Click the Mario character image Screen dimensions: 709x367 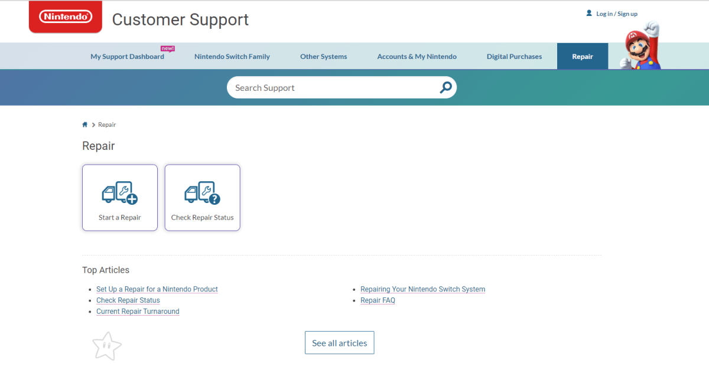point(642,45)
